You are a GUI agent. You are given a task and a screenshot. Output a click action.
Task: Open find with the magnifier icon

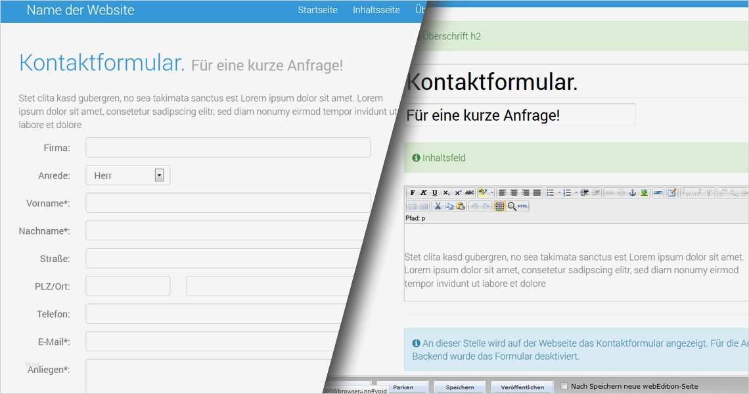click(512, 206)
